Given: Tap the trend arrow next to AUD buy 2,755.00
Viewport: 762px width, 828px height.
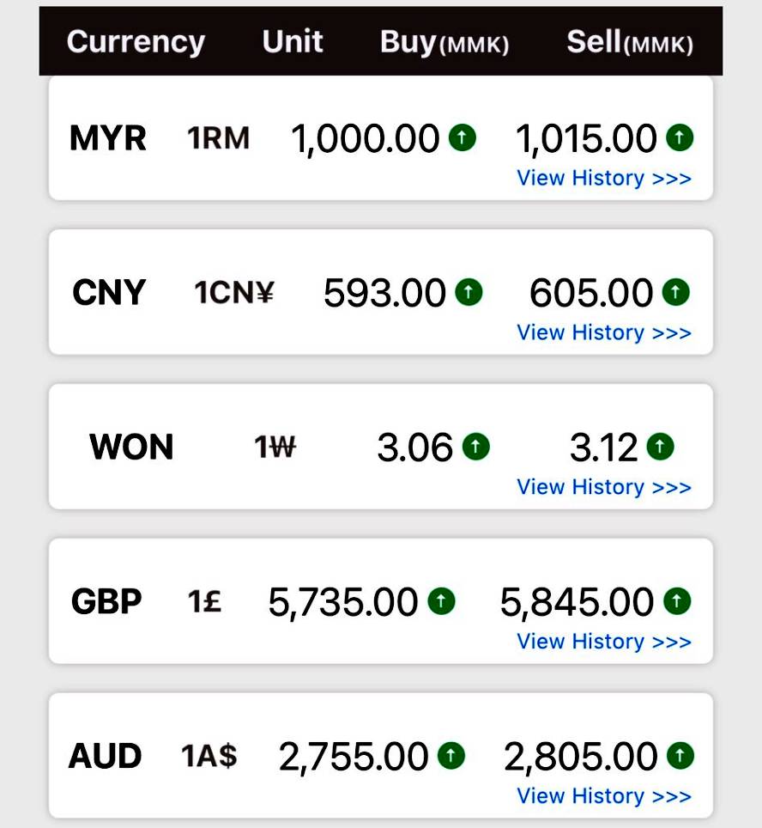Looking at the screenshot, I should [x=451, y=756].
